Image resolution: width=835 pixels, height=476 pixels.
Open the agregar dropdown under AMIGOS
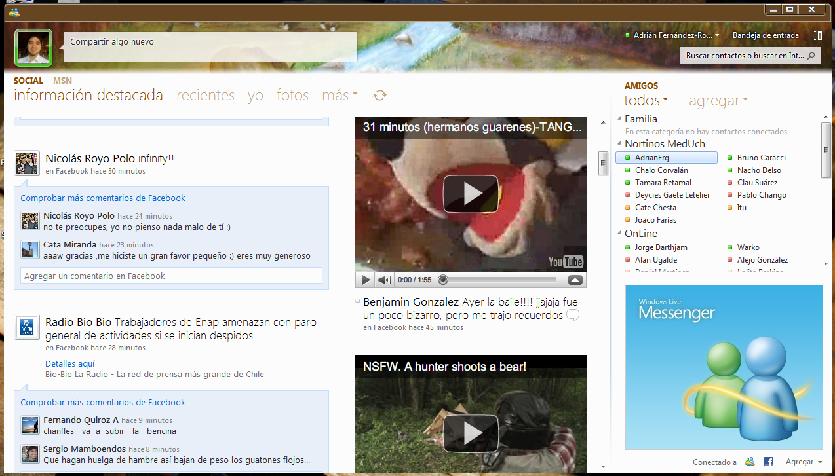718,100
